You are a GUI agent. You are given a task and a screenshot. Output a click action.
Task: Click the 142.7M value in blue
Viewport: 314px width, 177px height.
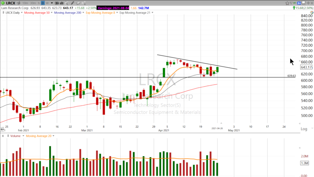pyautogui.click(x=143, y=8)
